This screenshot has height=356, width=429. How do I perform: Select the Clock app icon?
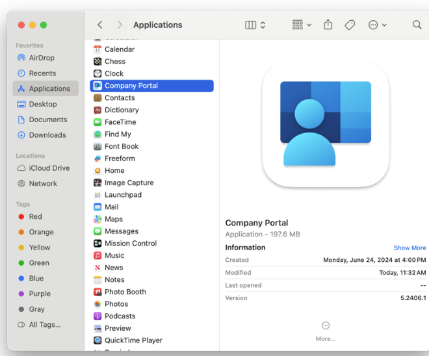point(97,73)
